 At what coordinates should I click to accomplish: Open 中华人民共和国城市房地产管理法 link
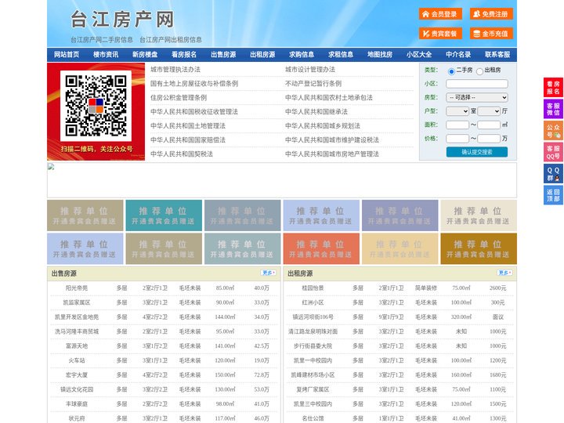332,154
